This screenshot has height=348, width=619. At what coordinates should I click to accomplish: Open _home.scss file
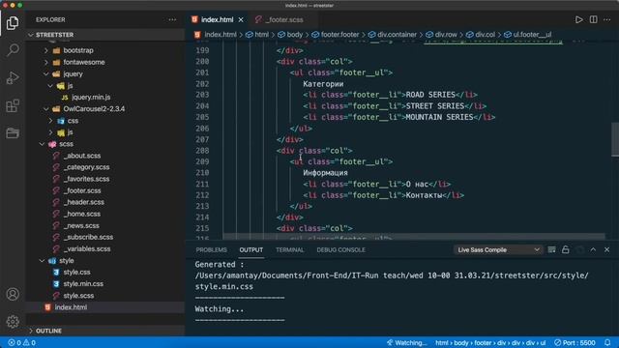click(x=81, y=214)
